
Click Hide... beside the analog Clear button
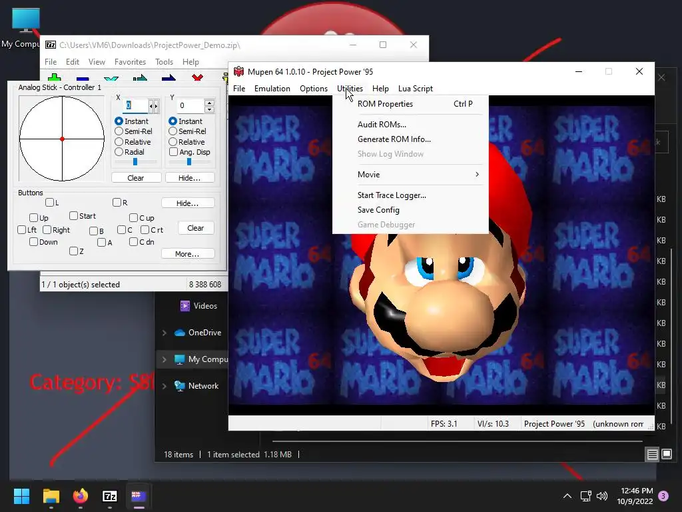coord(190,177)
